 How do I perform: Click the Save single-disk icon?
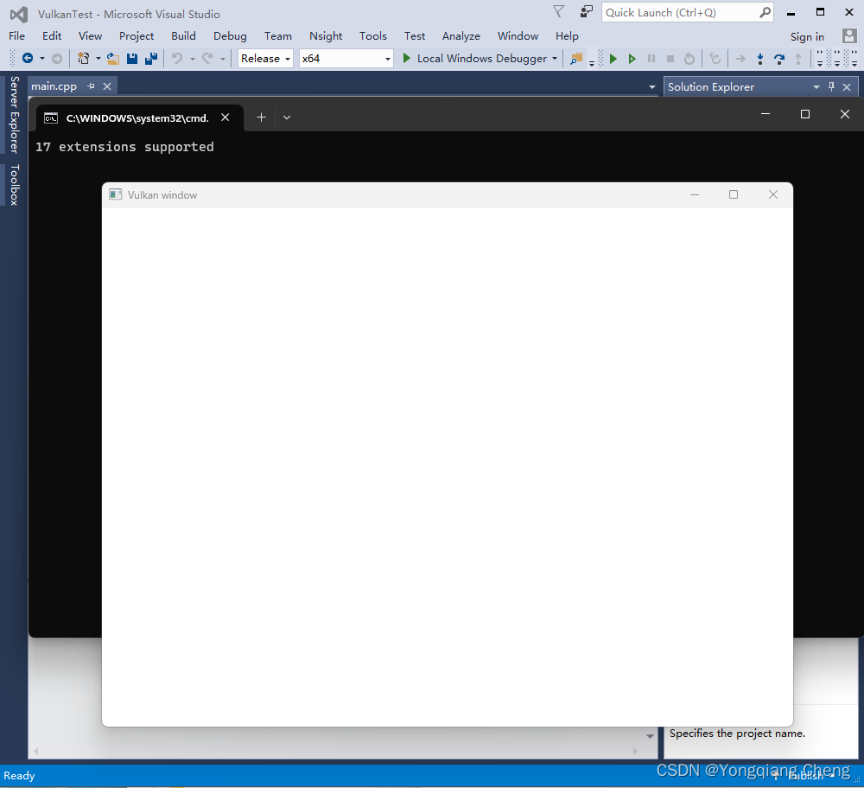[x=132, y=59]
